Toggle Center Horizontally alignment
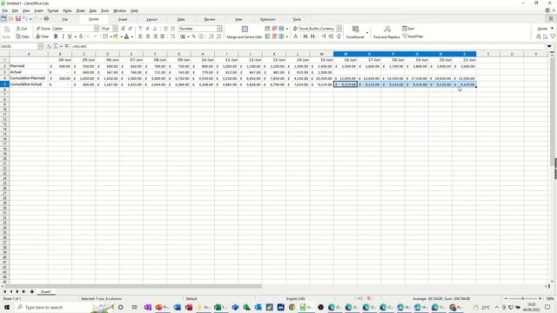 (x=148, y=37)
